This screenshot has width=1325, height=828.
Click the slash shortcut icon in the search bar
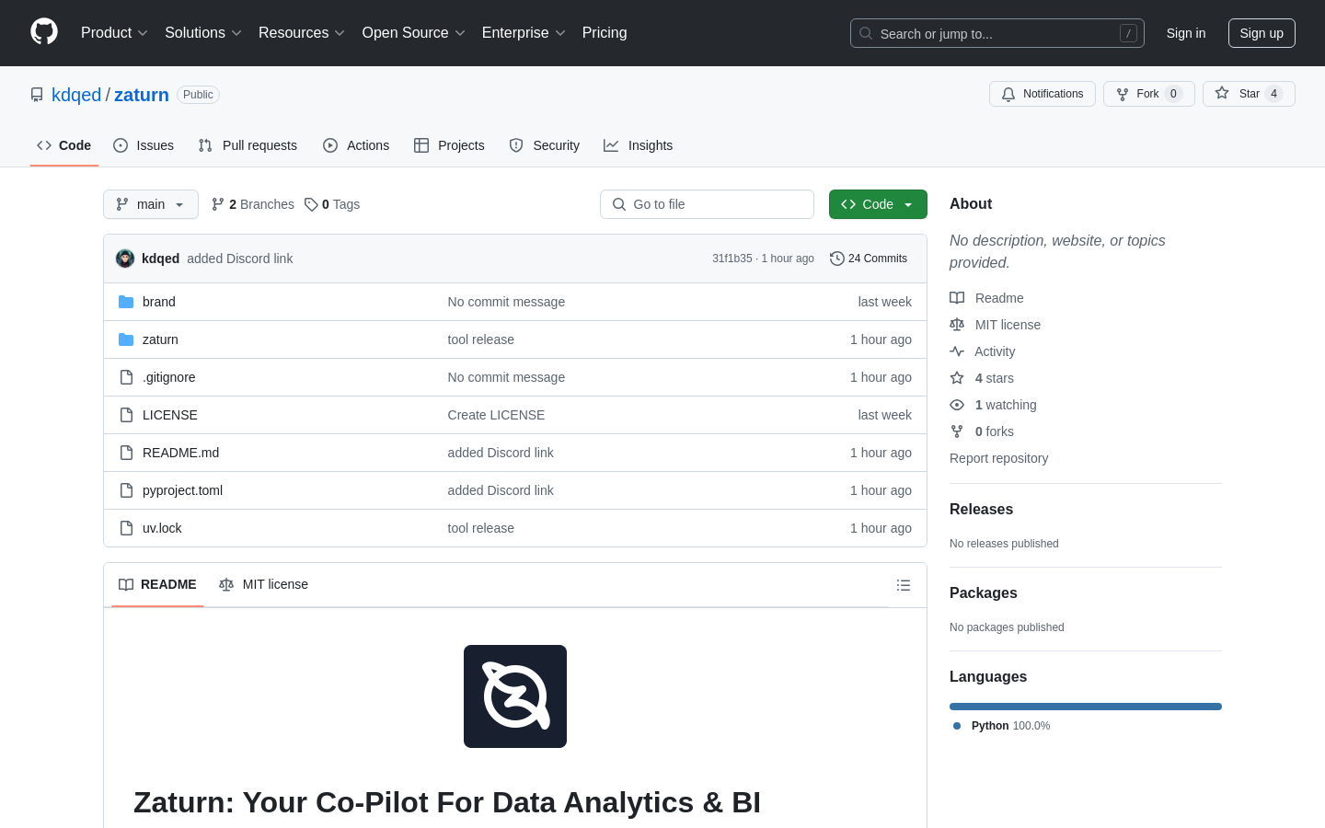[1128, 33]
